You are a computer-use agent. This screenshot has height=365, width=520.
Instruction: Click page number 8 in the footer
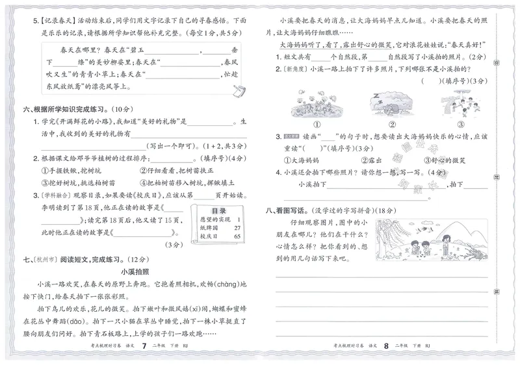pyautogui.click(x=386, y=346)
